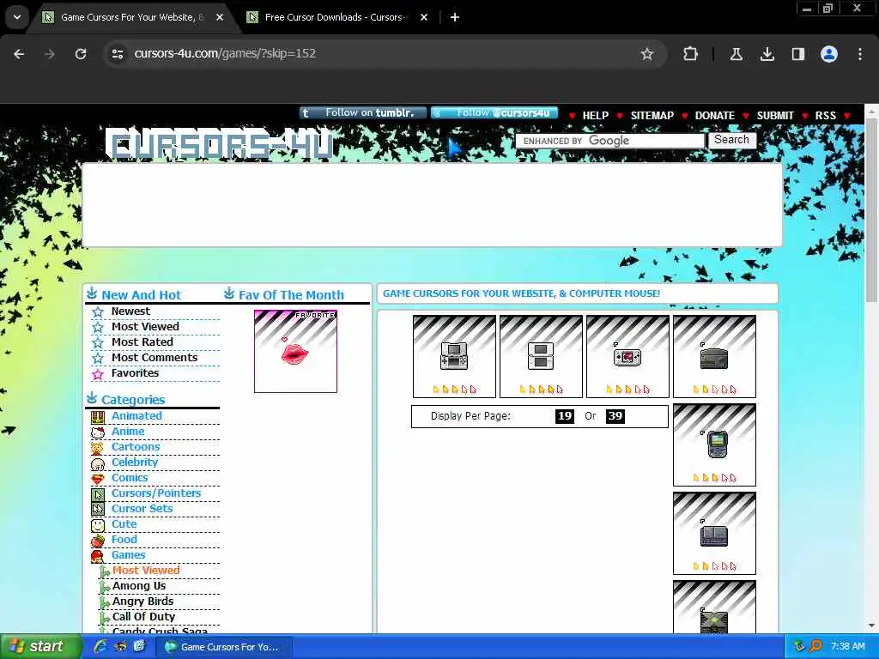Open the first Nintendo DS cursor thumbnail
The width and height of the screenshot is (879, 659).
pyautogui.click(x=454, y=356)
